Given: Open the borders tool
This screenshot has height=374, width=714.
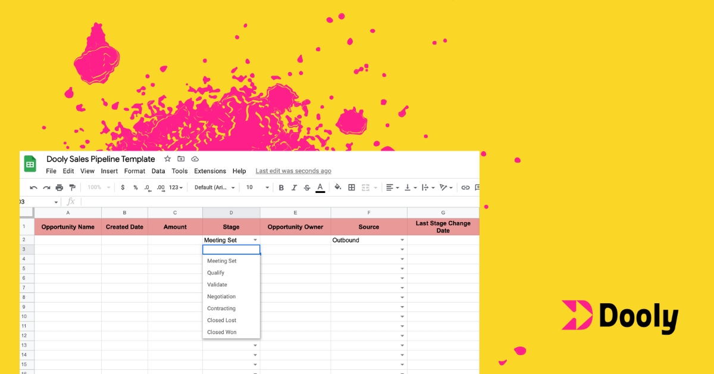Looking at the screenshot, I should (x=352, y=188).
